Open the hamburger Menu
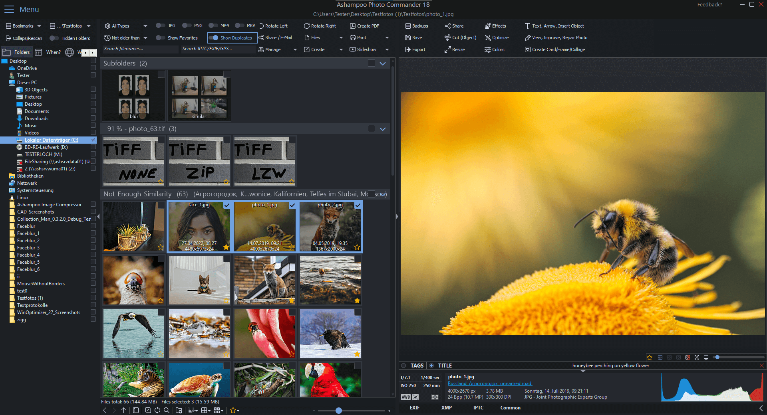The image size is (767, 415). [x=9, y=9]
